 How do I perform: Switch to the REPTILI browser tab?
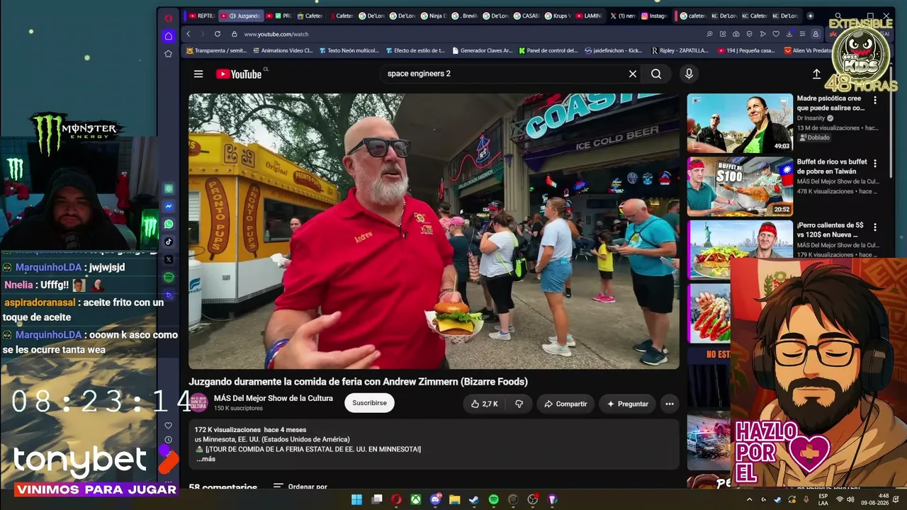click(202, 16)
